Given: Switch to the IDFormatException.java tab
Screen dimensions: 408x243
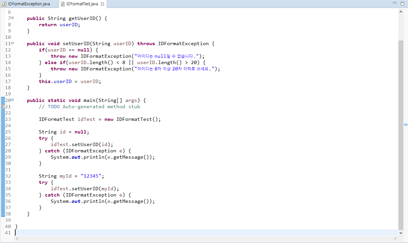Looking at the screenshot, I should pyautogui.click(x=29, y=4).
